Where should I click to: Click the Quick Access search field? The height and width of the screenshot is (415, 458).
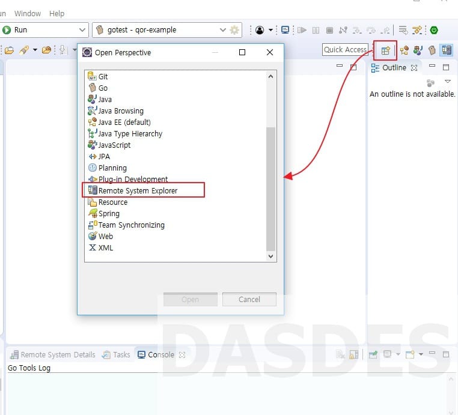coord(345,50)
